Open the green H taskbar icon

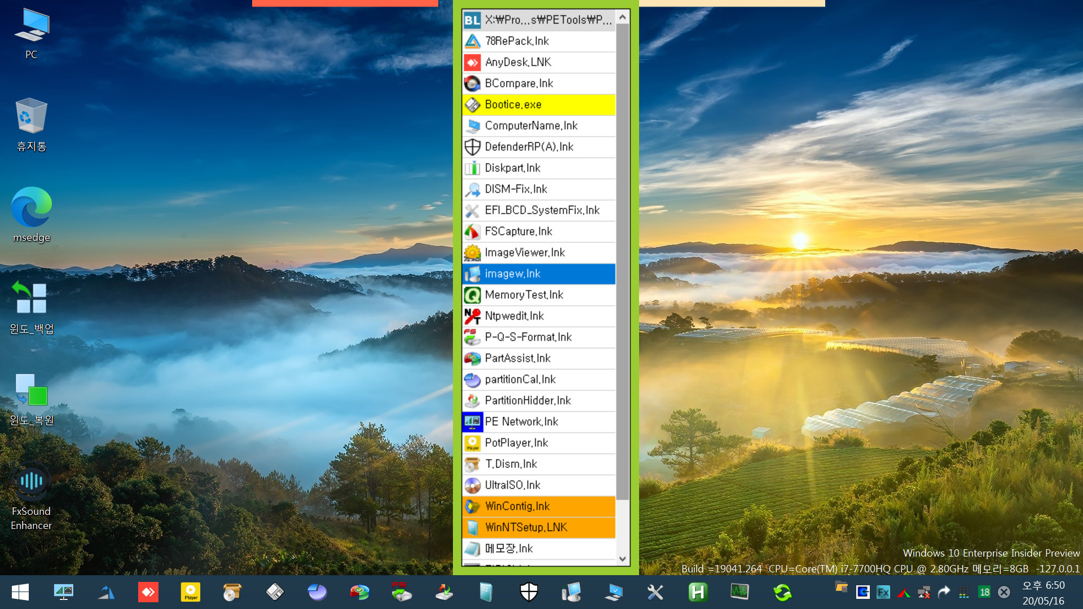coord(698,592)
